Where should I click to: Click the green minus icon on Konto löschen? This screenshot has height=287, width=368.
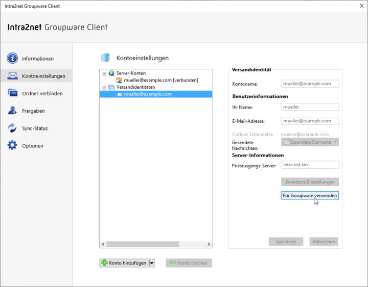(173, 263)
